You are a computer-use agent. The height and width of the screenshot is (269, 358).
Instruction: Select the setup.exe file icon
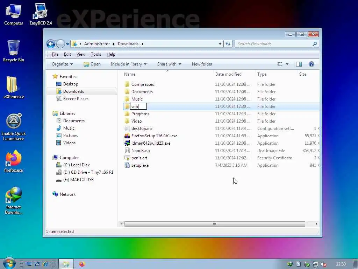coord(127,165)
